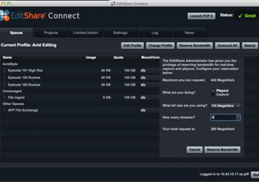Click the Episode 101 High-Res quota value

point(130,70)
